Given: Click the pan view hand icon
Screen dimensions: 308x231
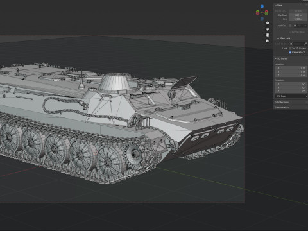Looking at the screenshot, I should click(267, 29).
